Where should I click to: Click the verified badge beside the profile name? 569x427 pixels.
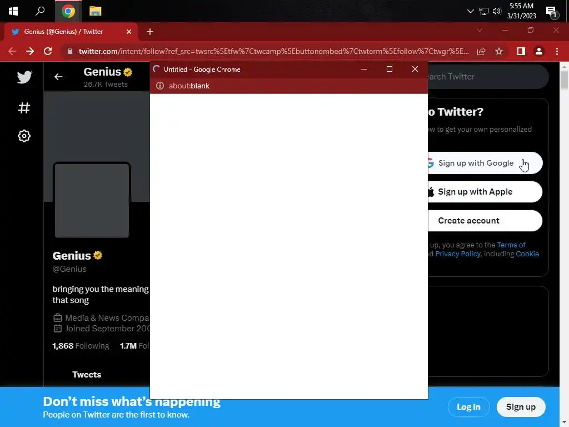98,256
